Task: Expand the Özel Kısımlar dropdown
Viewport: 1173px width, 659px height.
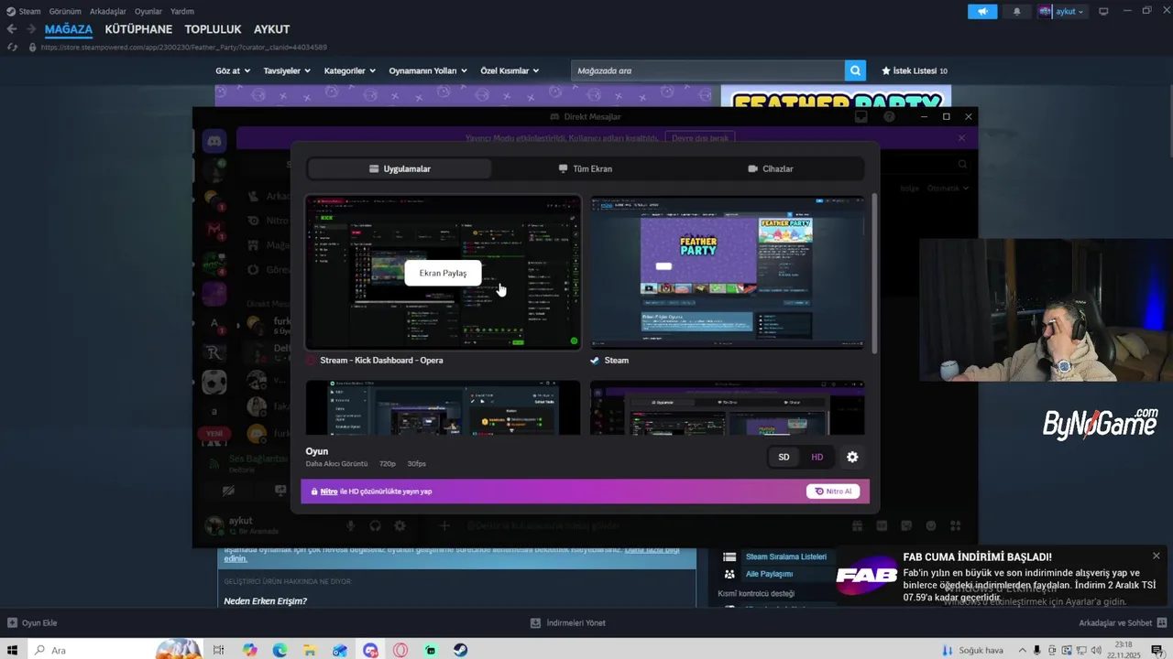Action: tap(510, 70)
